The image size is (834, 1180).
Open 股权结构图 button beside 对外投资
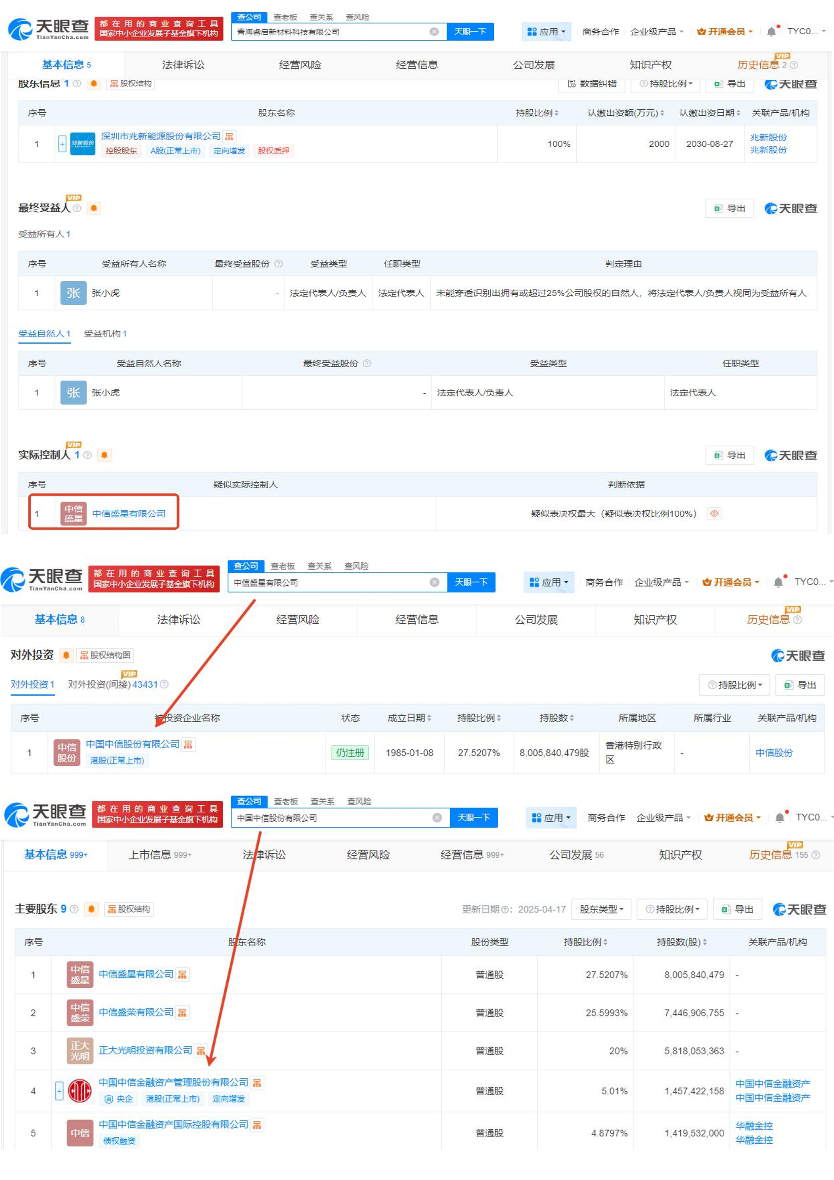click(x=105, y=655)
